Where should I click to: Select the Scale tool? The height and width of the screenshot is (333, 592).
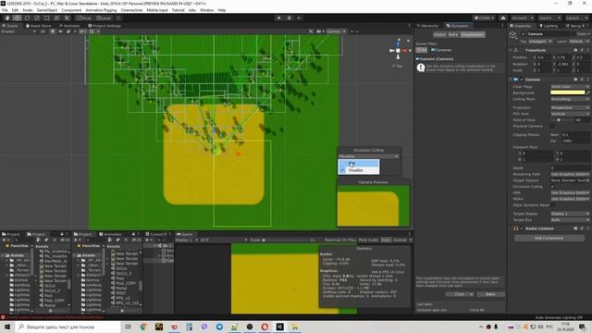[37, 18]
